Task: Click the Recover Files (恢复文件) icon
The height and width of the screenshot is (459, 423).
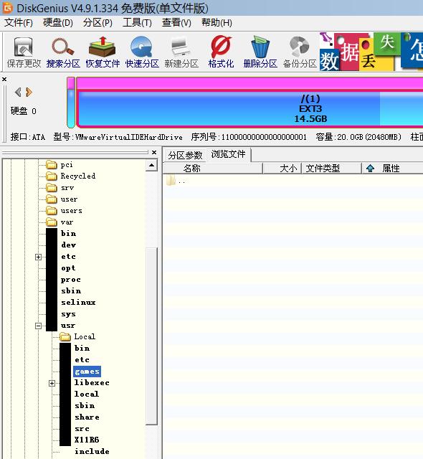Action: point(103,52)
